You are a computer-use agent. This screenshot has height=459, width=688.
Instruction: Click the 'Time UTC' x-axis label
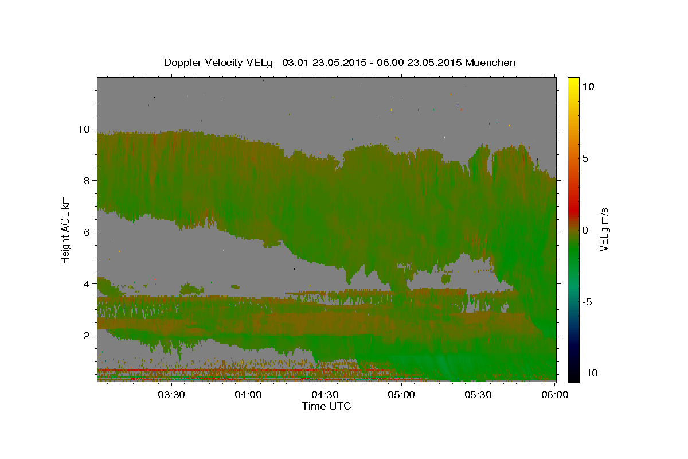tap(326, 406)
